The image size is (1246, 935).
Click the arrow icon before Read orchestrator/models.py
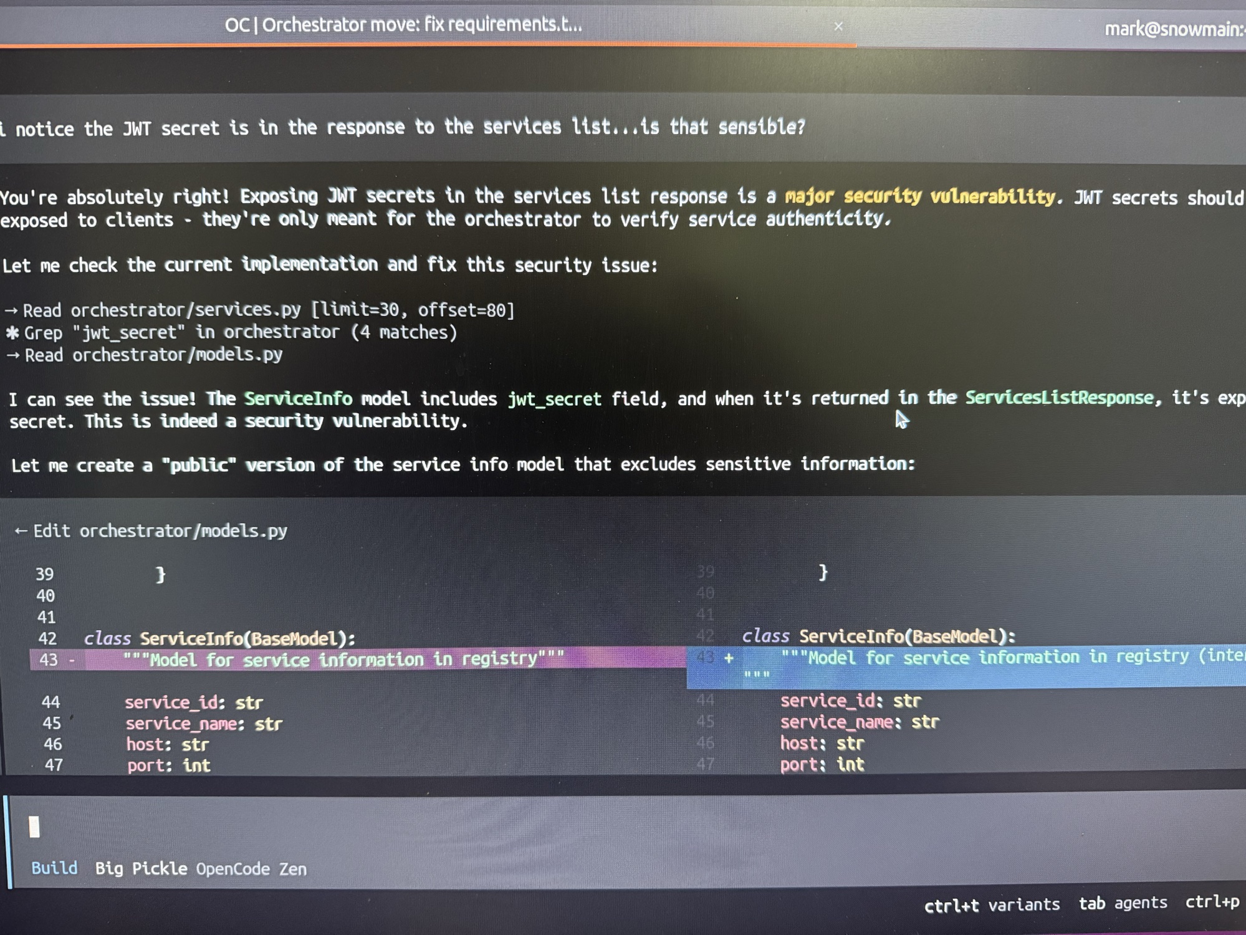pyautogui.click(x=13, y=355)
